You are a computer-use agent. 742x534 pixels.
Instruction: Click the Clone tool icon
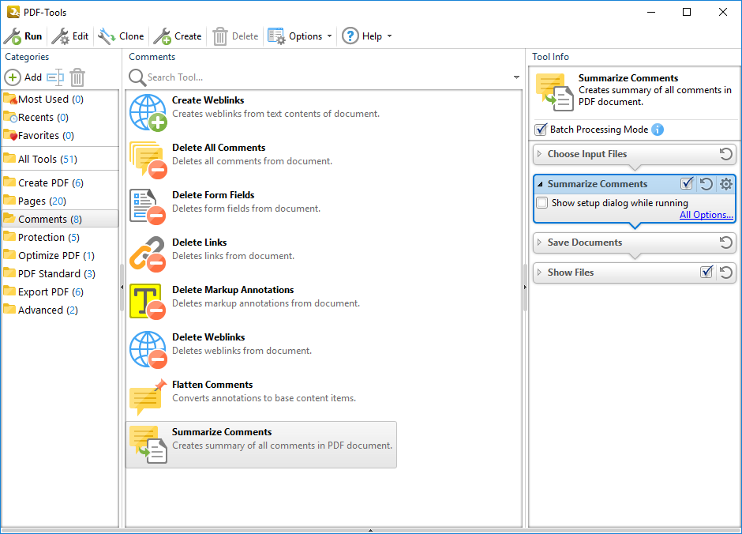[x=107, y=36]
